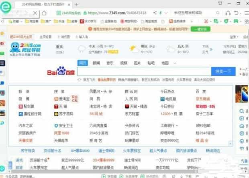
Task: Open the 天猫超市 link
Action: pyautogui.click(x=61, y=140)
